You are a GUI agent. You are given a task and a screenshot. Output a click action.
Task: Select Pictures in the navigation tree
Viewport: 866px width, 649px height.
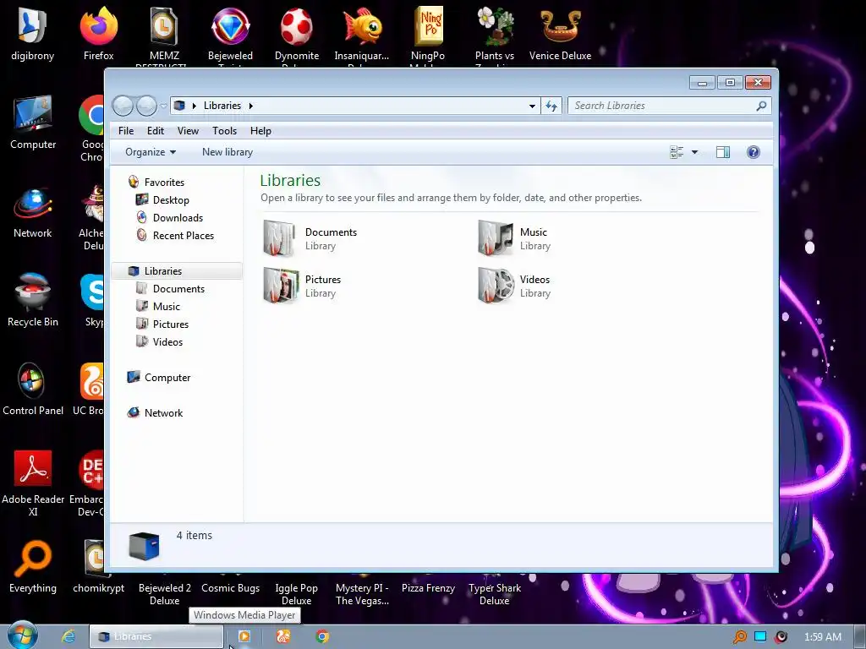click(x=163, y=324)
